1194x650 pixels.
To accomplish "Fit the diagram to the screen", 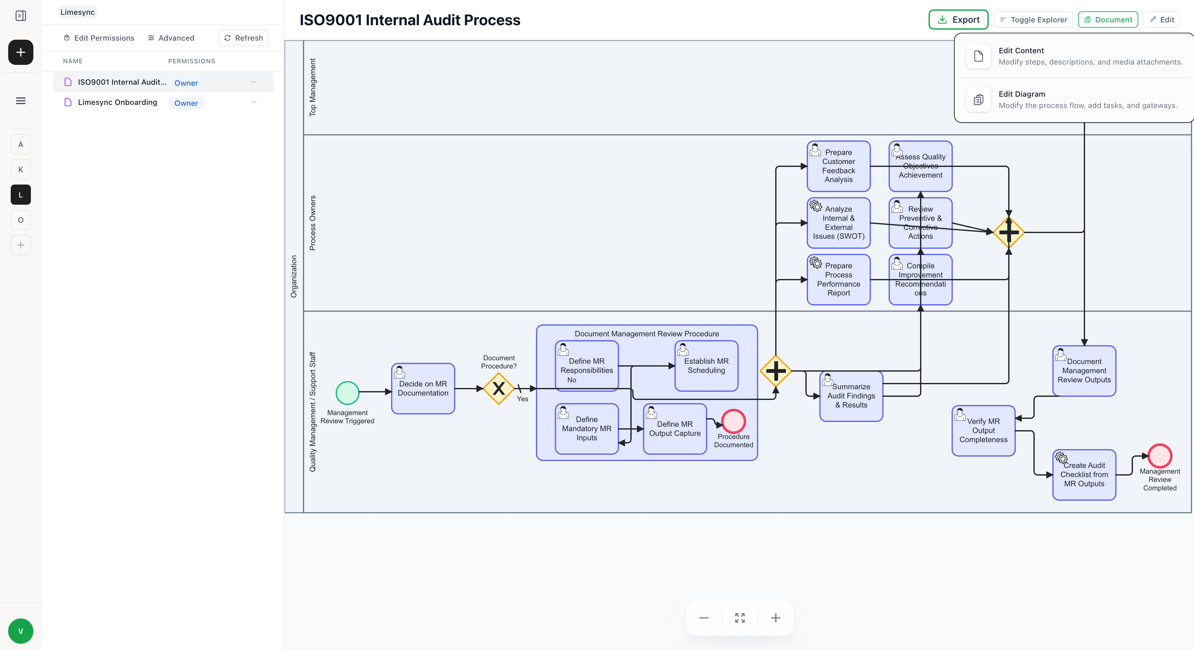I will [x=739, y=618].
